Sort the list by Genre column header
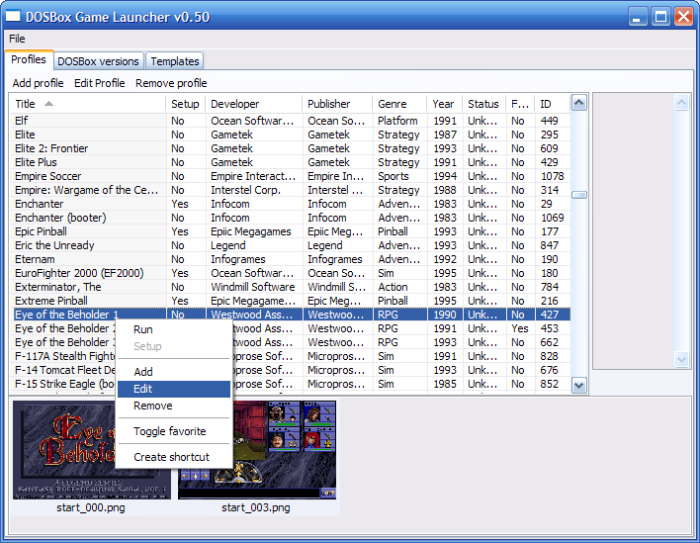The height and width of the screenshot is (543, 700). pos(392,104)
